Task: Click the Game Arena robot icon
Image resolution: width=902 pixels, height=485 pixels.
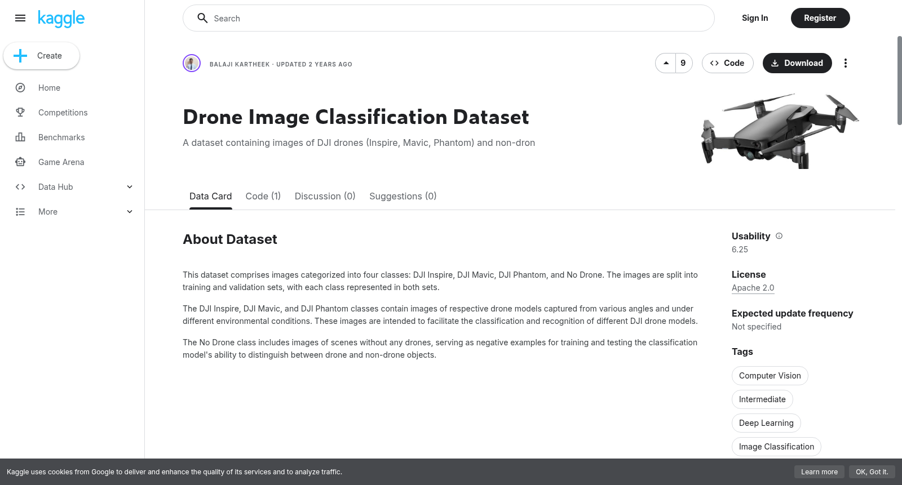Action: click(x=20, y=162)
